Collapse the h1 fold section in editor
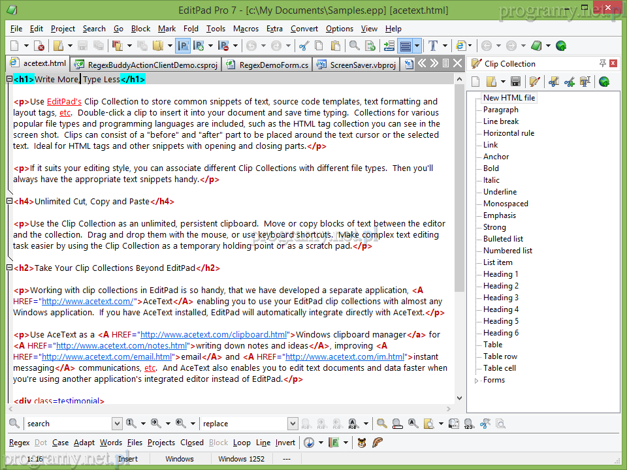Image resolution: width=627 pixels, height=470 pixels. [9, 79]
